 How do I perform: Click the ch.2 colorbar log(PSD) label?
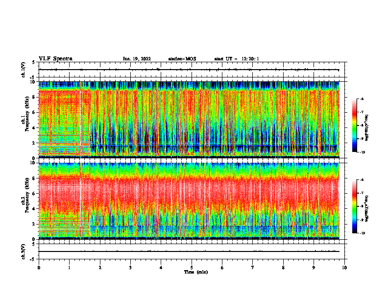367,208
